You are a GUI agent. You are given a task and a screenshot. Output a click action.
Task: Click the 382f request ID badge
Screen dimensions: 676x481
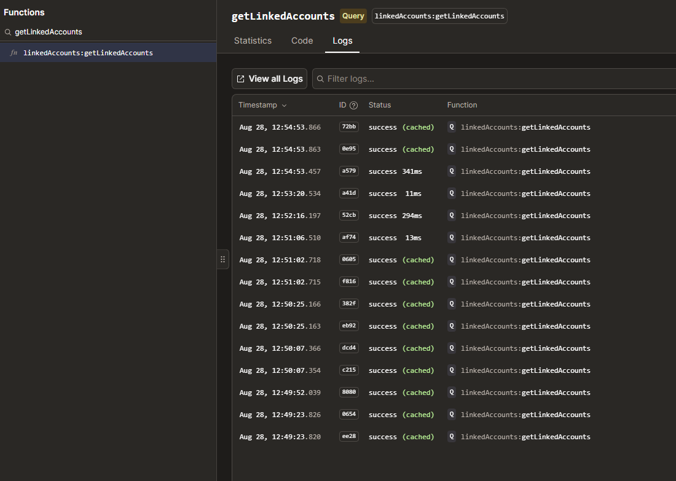coord(349,304)
